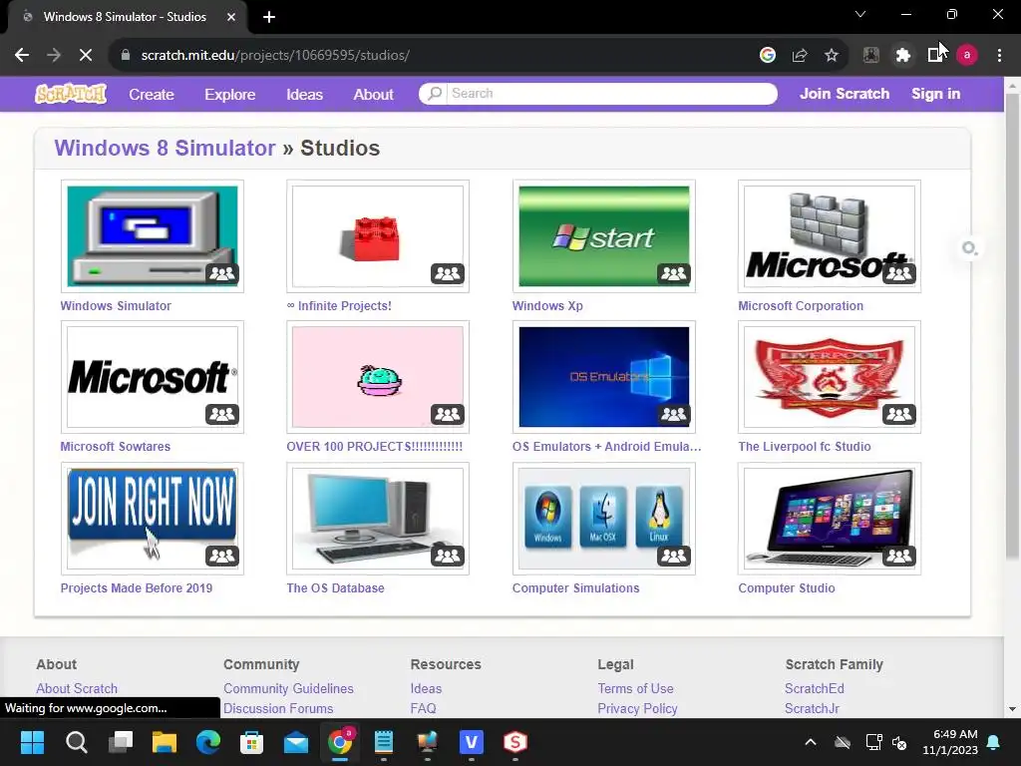Viewport: 1021px width, 766px height.
Task: Stop loading the page with the X button
Action: pos(86,56)
